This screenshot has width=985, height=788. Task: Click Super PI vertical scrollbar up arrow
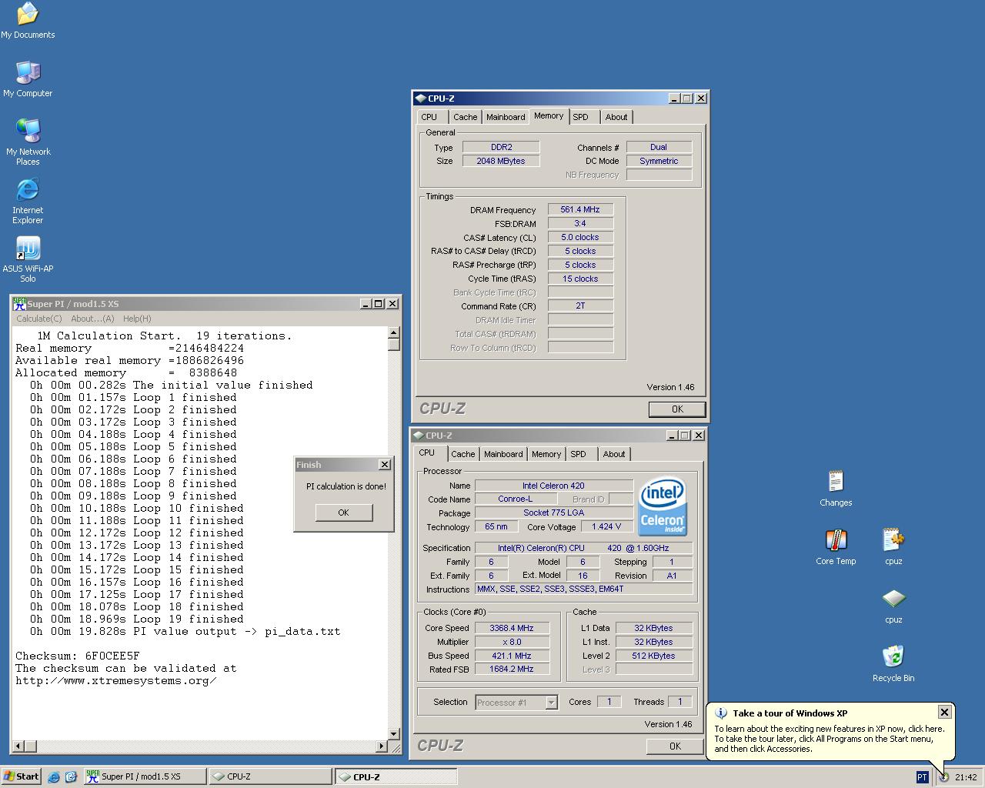[394, 333]
